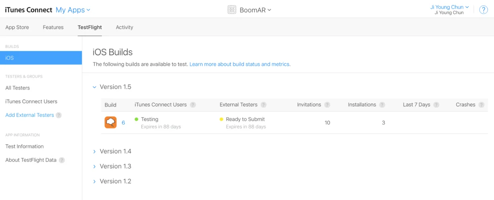Image resolution: width=494 pixels, height=200 pixels.
Task: Click the Add External Testers link
Action: 29,115
